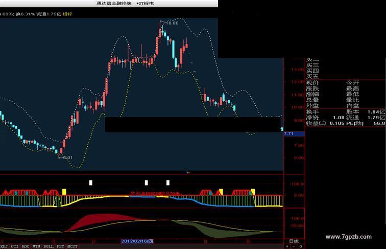Click the 收益(三) value 0.105
The height and width of the screenshot is (249, 386).
(x=337, y=123)
